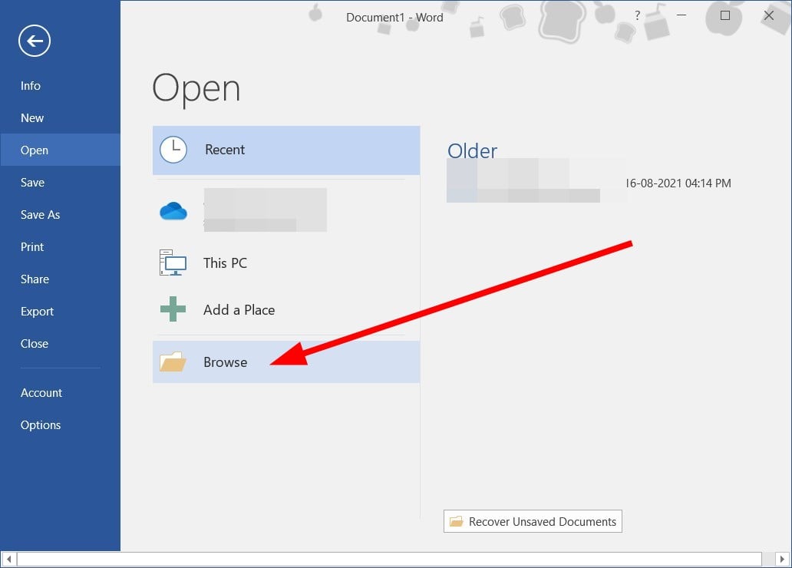
Task: Click the horizontal scrollbar right arrow
Action: tap(782, 559)
